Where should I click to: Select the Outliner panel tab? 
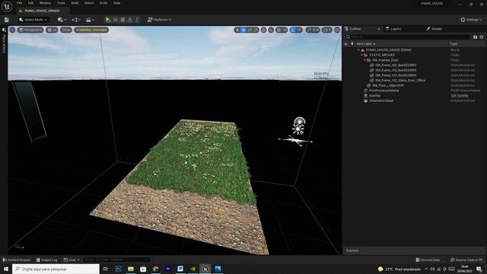pyautogui.click(x=355, y=29)
